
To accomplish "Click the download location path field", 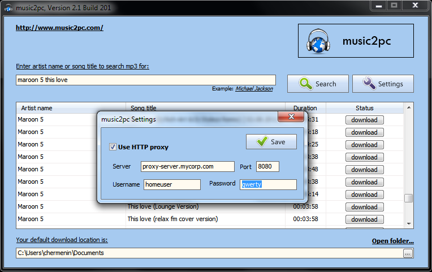I will pyautogui.click(x=209, y=253).
